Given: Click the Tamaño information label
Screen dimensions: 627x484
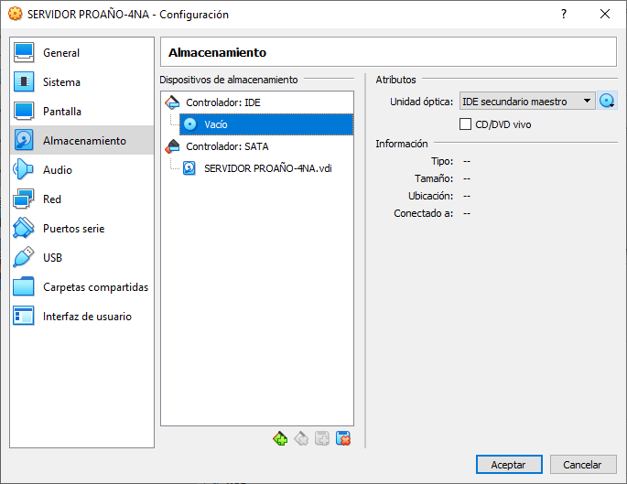Looking at the screenshot, I should (434, 178).
